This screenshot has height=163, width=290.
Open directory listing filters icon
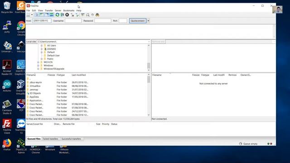tap(82, 15)
